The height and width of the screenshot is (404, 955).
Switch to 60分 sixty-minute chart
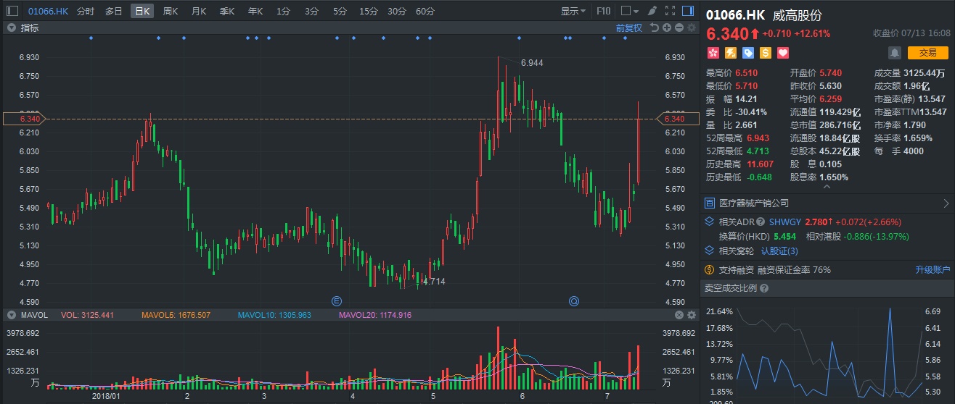pos(425,11)
